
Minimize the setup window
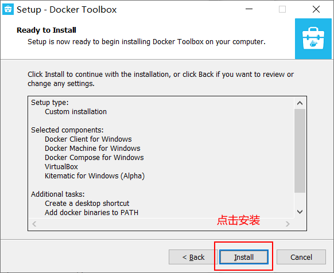[249, 9]
